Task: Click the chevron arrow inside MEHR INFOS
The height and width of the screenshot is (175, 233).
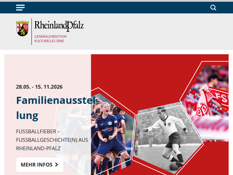Action: click(57, 164)
